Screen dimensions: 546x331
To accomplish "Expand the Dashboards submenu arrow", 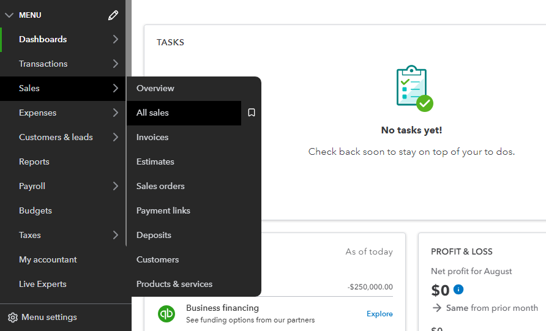I will pos(116,39).
